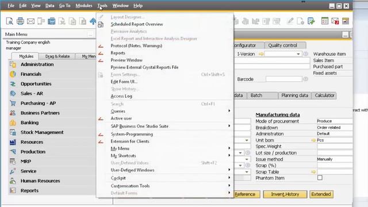Viewport: 368px width, 207px height.
Task: Switch to the Drag & Relate tab
Action: [x=57, y=56]
